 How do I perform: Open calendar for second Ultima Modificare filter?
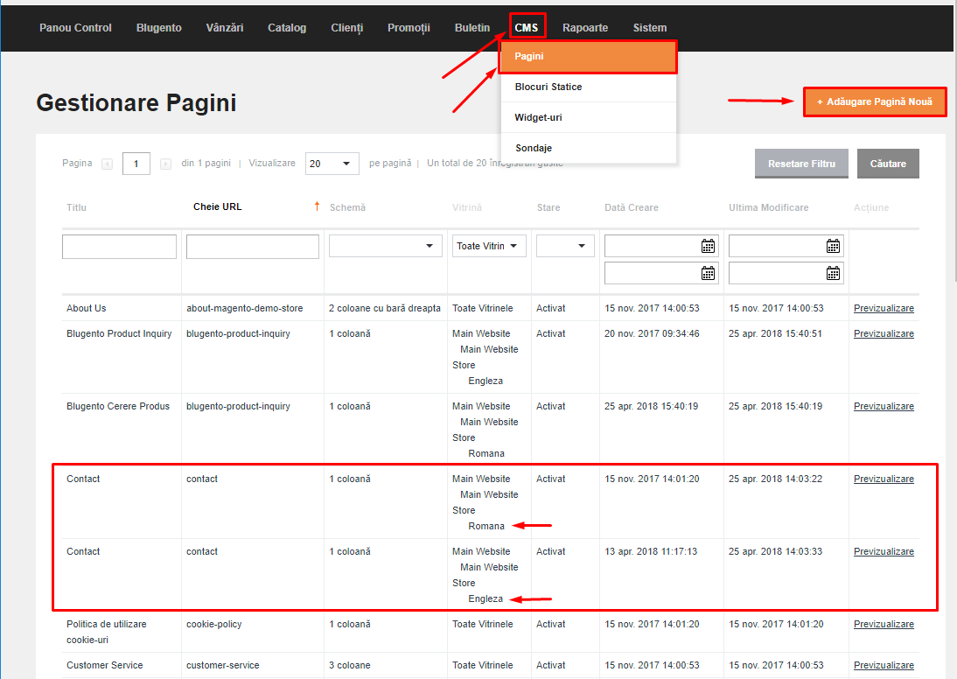[x=833, y=273]
